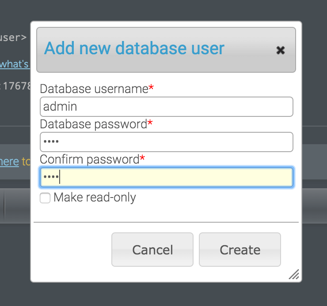Focus the Database username field containing admin
Viewport: 327px width, 306px height.
[167, 107]
